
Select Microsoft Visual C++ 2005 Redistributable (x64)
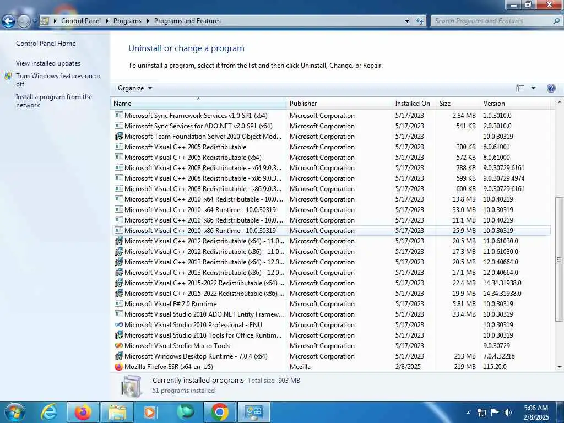coord(331,157)
